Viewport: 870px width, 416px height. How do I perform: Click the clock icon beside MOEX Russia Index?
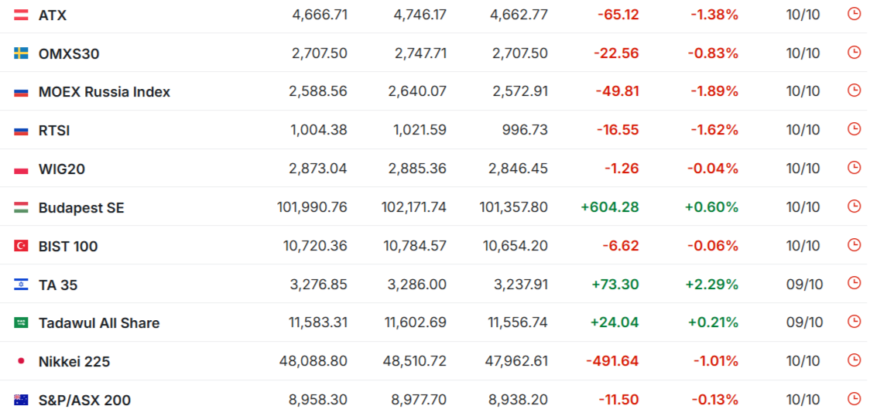click(854, 90)
